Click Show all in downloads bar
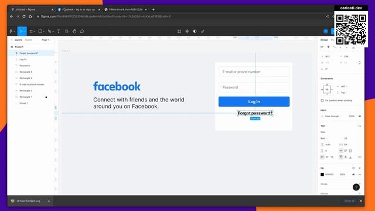This screenshot has width=375, height=211. point(349,200)
